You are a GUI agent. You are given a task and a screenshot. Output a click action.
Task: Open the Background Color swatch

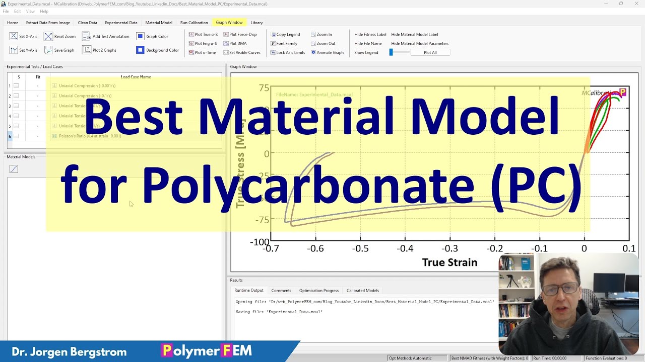(140, 50)
